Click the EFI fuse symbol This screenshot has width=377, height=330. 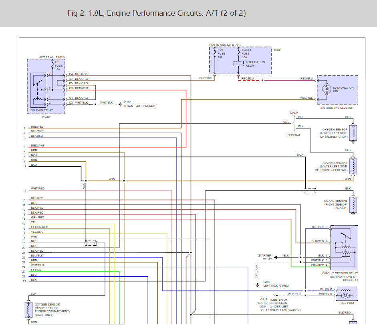pos(52,65)
